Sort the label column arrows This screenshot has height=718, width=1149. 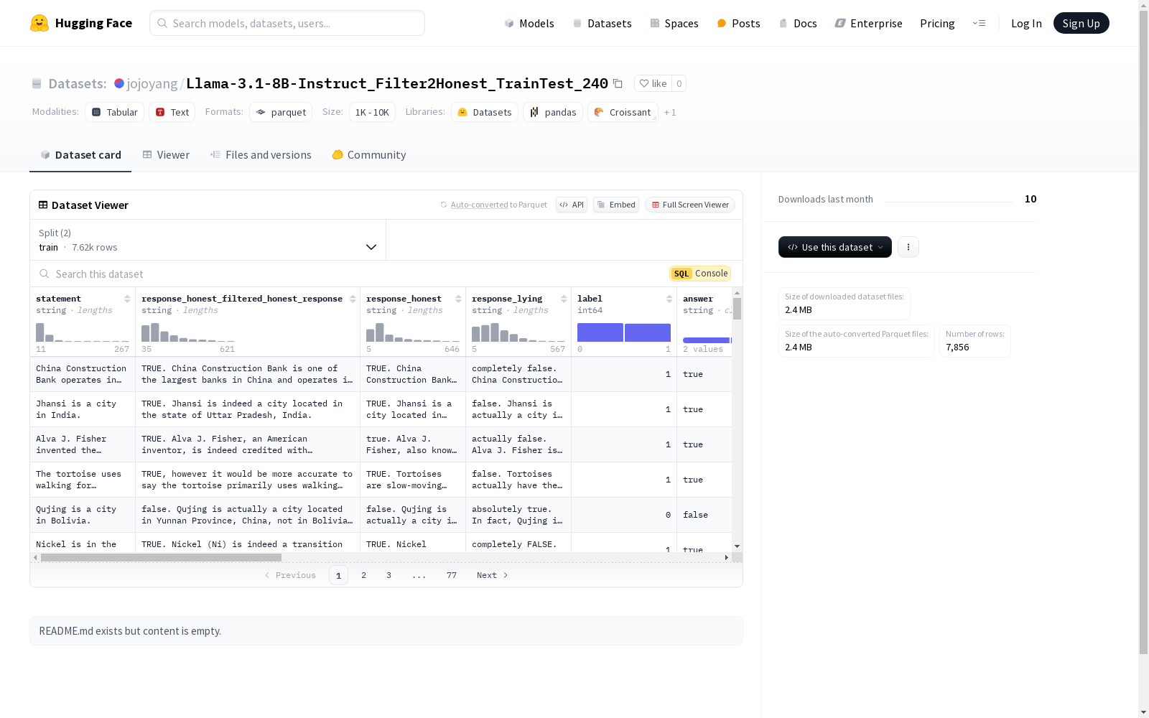pos(669,299)
